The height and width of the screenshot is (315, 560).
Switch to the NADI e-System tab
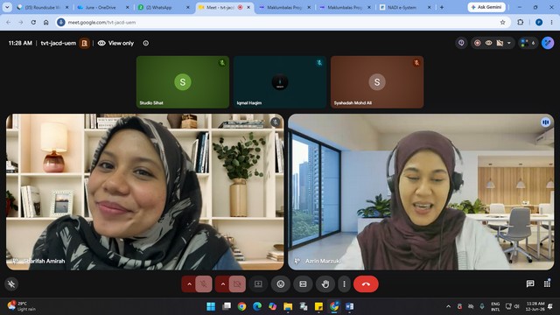[405, 7]
